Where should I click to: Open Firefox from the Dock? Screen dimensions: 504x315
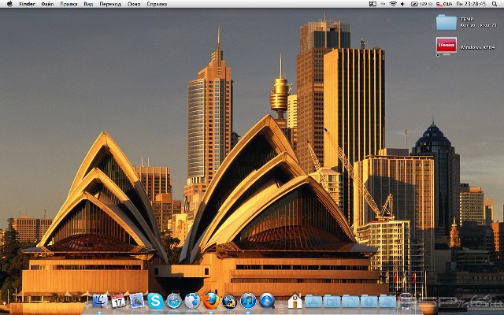click(x=211, y=301)
